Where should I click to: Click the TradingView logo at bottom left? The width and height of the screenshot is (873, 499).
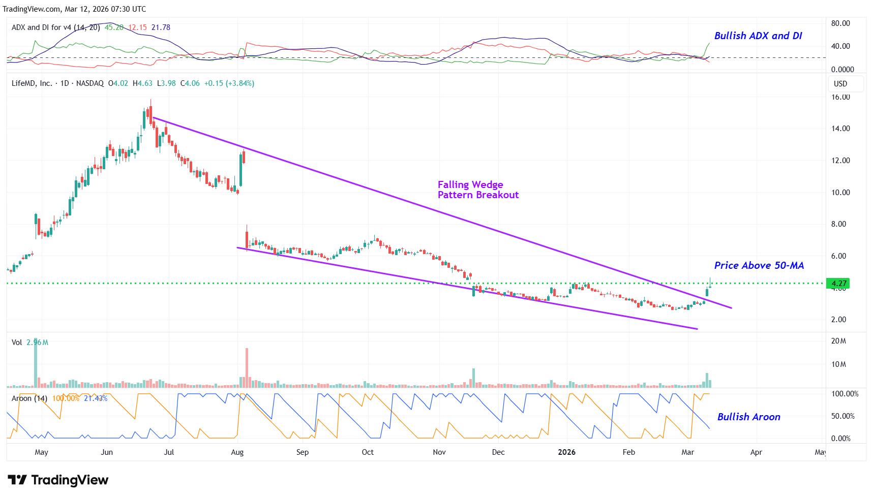58,480
